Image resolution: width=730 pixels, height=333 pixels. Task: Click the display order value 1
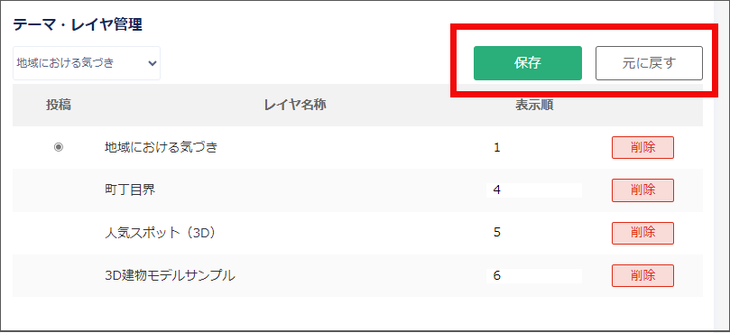tap(497, 148)
